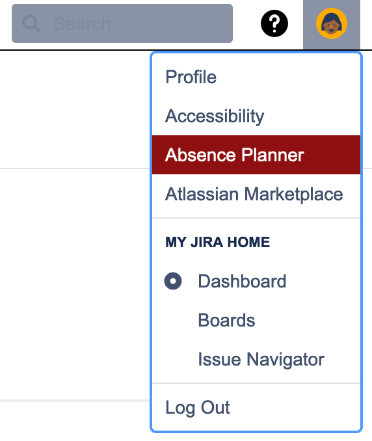Viewport: 372px width, 441px height.
Task: Open the help question mark icon
Action: tap(274, 23)
